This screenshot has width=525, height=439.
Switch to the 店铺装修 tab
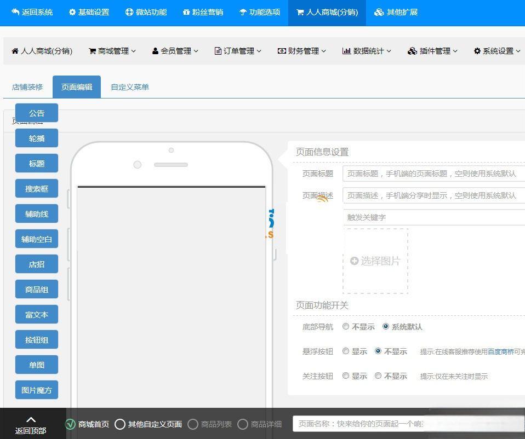[x=27, y=87]
